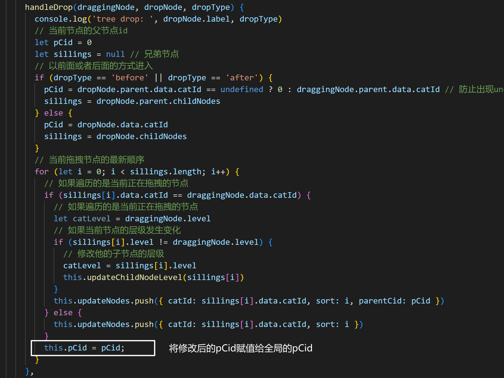Screen dimensions: 504x378
Task: Click the comment '当前节点的父节点id'
Action: pyautogui.click(x=81, y=31)
